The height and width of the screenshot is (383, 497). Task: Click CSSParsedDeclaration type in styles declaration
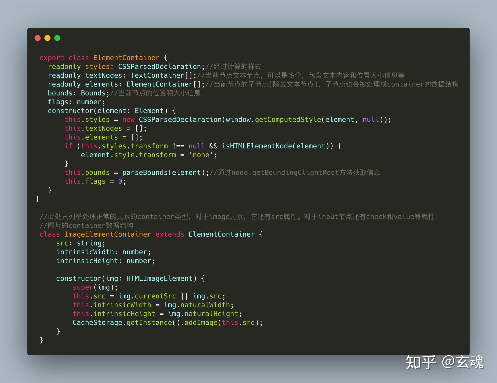pyautogui.click(x=159, y=67)
